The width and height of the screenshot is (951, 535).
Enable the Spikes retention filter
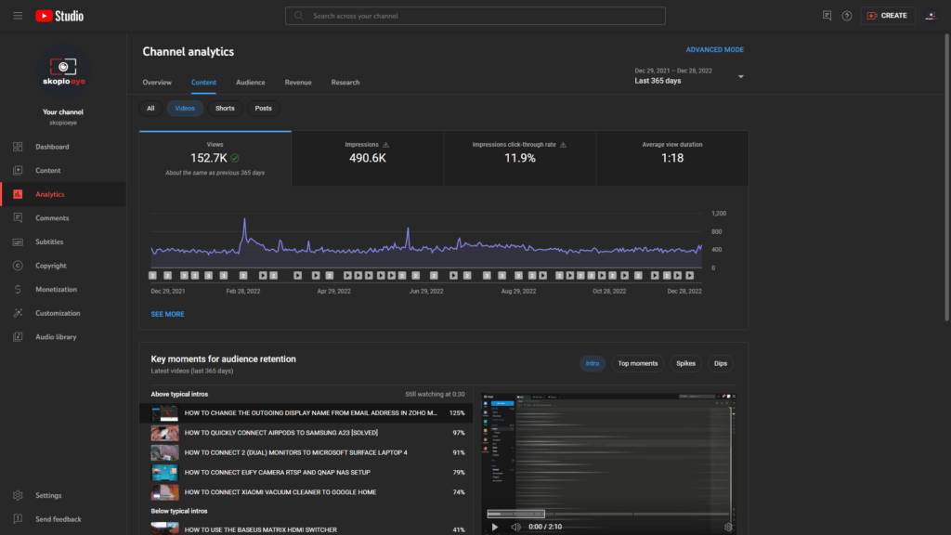(685, 363)
